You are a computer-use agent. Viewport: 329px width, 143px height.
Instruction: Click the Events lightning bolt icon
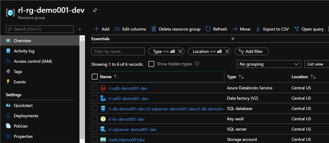tap(8, 82)
